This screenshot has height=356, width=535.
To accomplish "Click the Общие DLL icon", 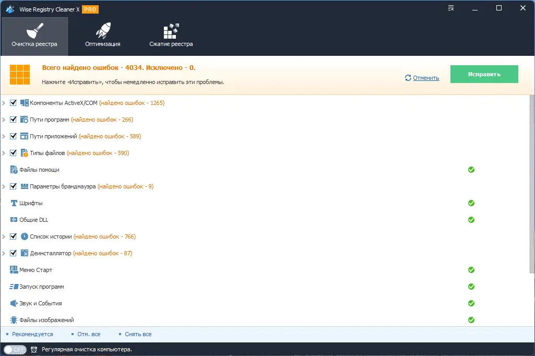I will [14, 220].
